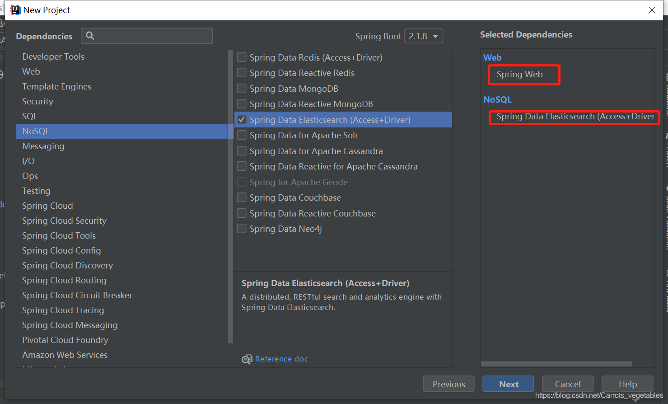Image resolution: width=668 pixels, height=404 pixels.
Task: Select Amazon Web Services category
Action: coord(122,355)
